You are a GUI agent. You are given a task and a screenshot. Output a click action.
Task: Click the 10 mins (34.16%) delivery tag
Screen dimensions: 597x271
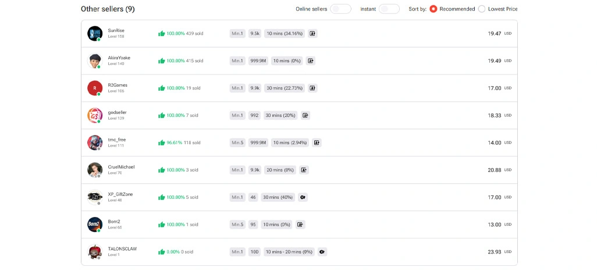click(285, 34)
